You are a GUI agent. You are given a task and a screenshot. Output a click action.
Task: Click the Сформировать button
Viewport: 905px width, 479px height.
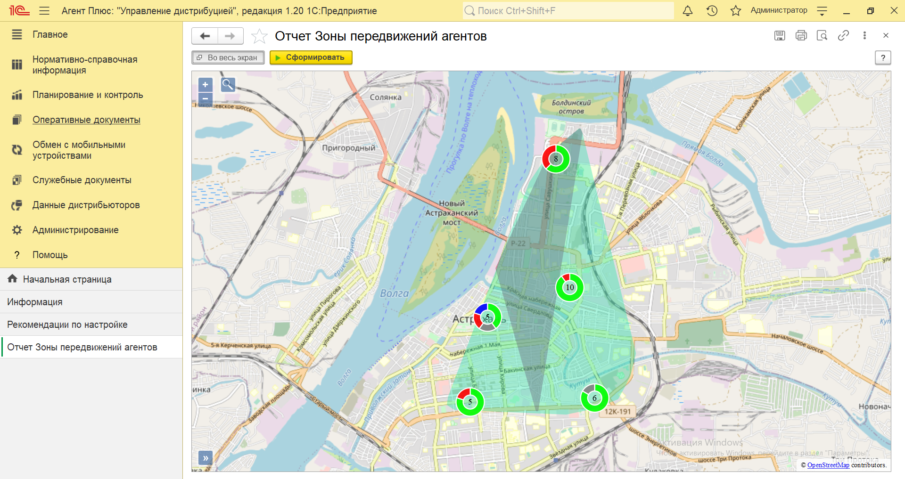click(311, 57)
